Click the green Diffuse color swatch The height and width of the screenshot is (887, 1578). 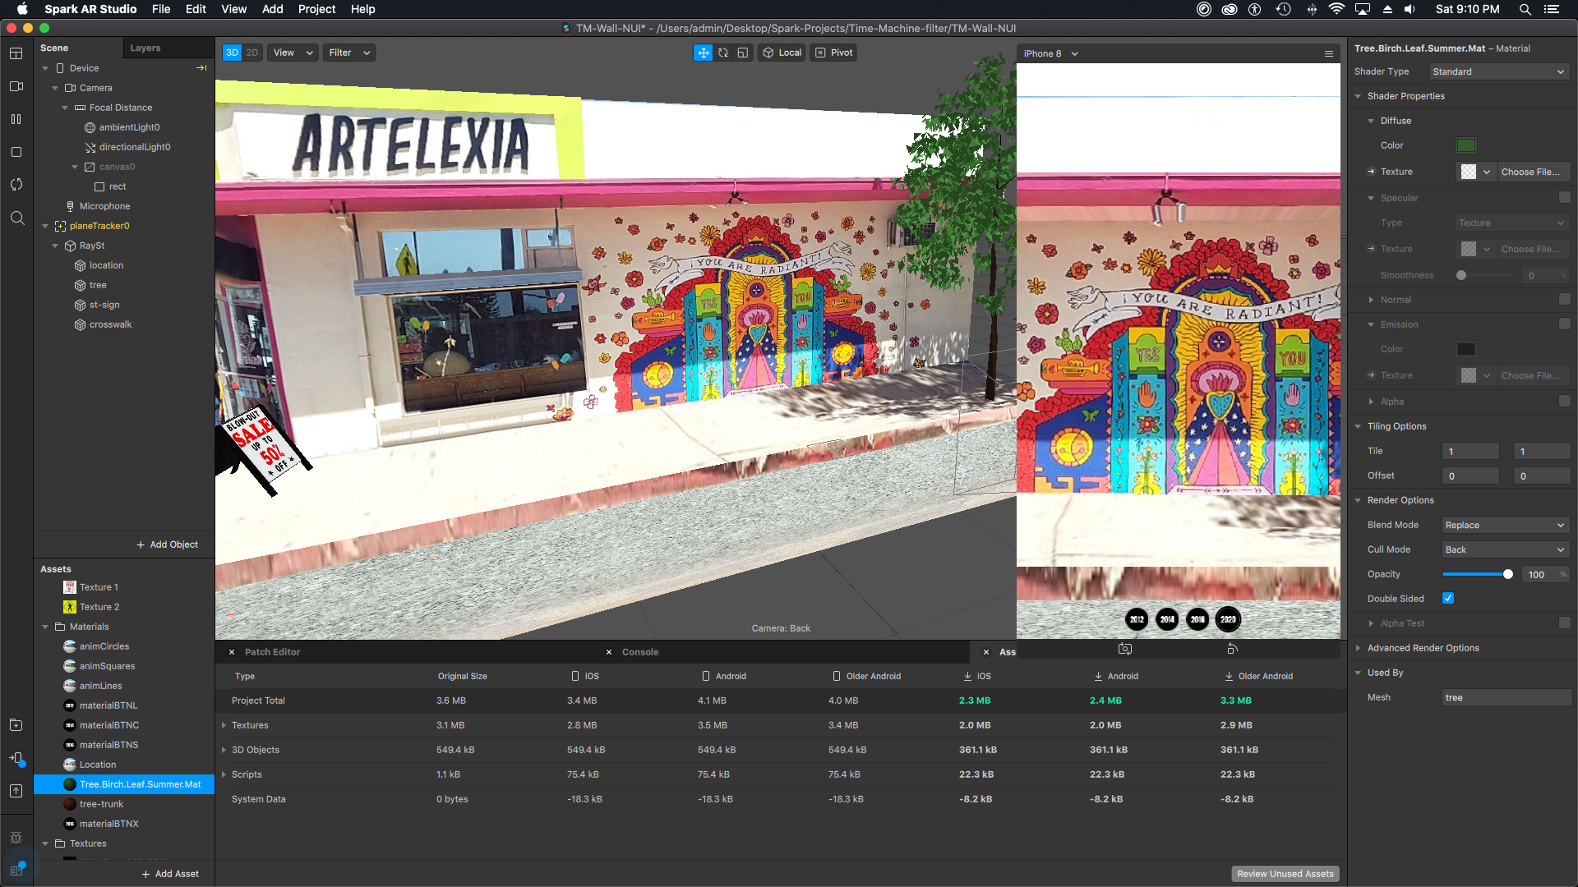pyautogui.click(x=1465, y=145)
